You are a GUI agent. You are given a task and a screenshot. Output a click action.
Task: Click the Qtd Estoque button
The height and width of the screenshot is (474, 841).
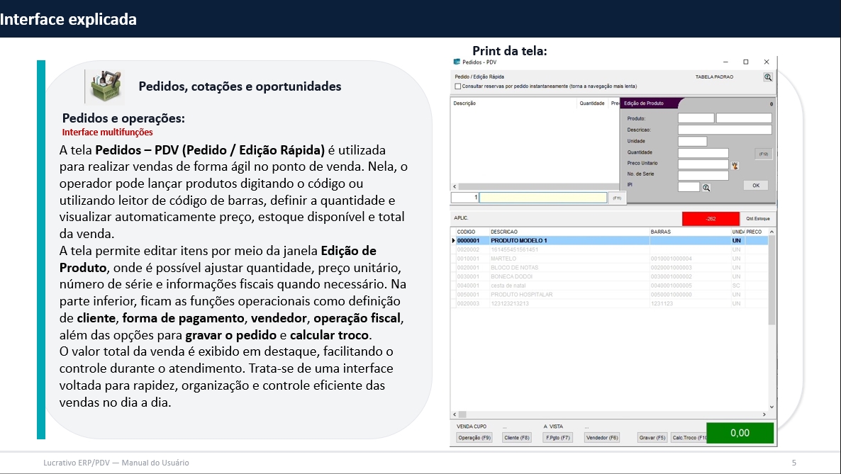click(x=757, y=218)
